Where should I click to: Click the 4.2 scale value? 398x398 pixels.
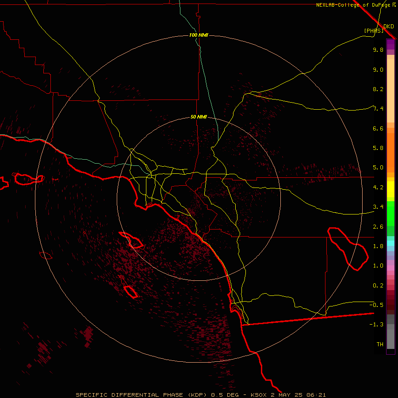378,188
